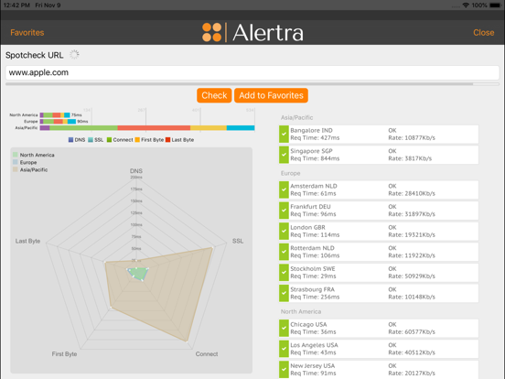Select green check icon for London GBR
This screenshot has width=505, height=379.
tap(284, 231)
